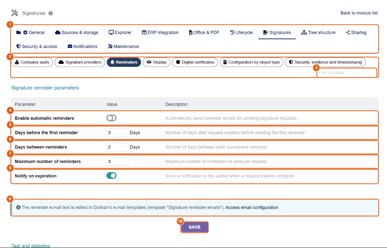Click Days before the first reminder field
This screenshot has height=248, width=387.
(117, 133)
